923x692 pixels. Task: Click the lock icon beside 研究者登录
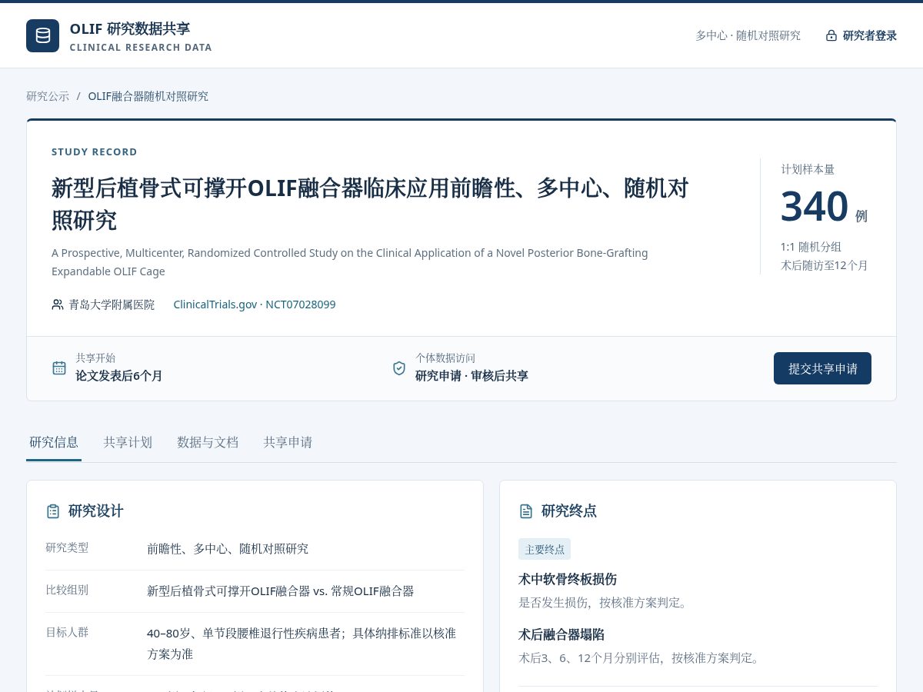point(831,35)
